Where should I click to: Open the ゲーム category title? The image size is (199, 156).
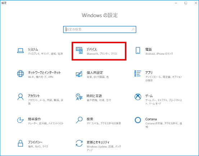coord(149,96)
